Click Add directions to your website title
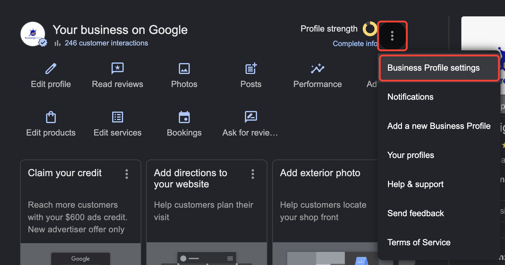505x265 pixels. [x=191, y=179]
